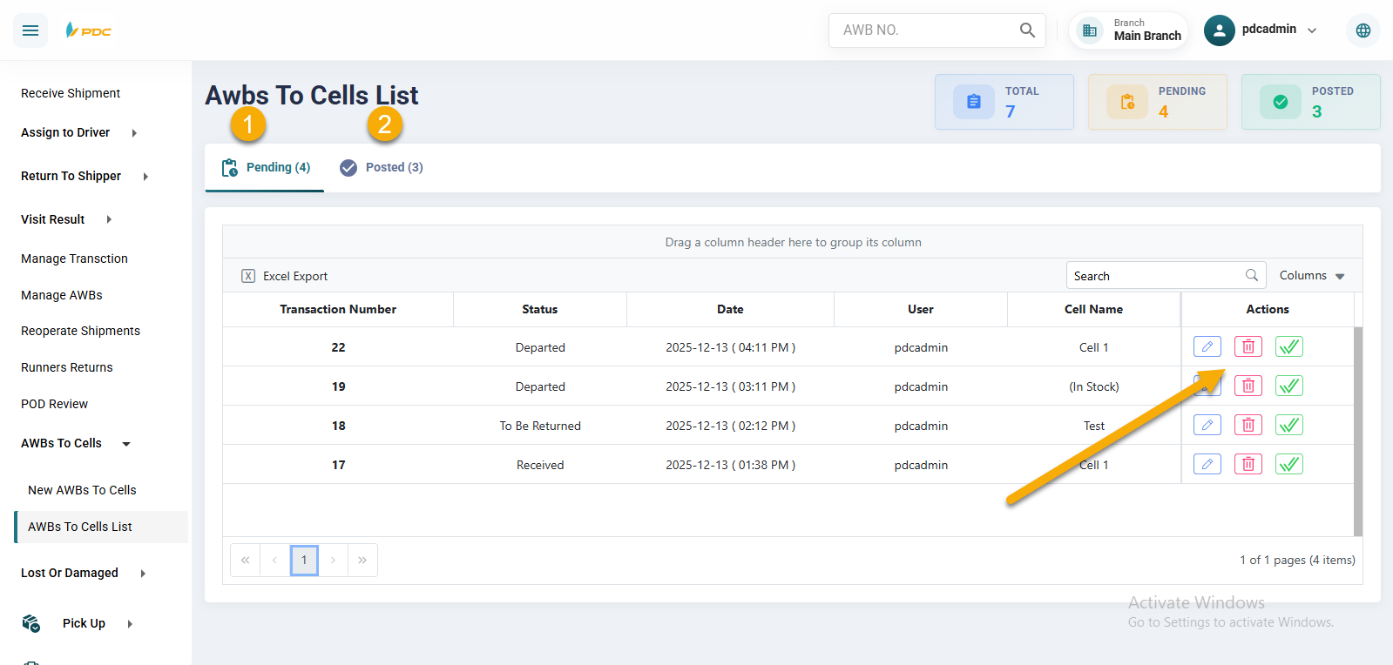Switch to the Pending (4) tab

(265, 167)
